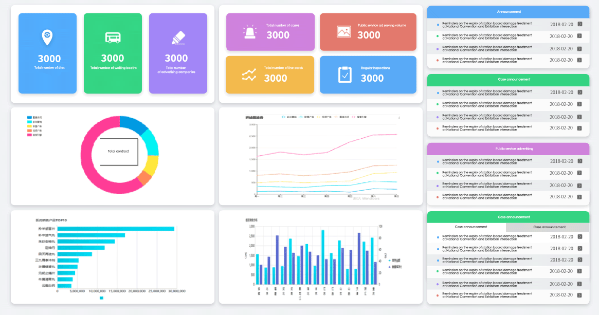The height and width of the screenshot is (315, 599).
Task: Click the line chart icon on line cards tile
Action: click(249, 75)
